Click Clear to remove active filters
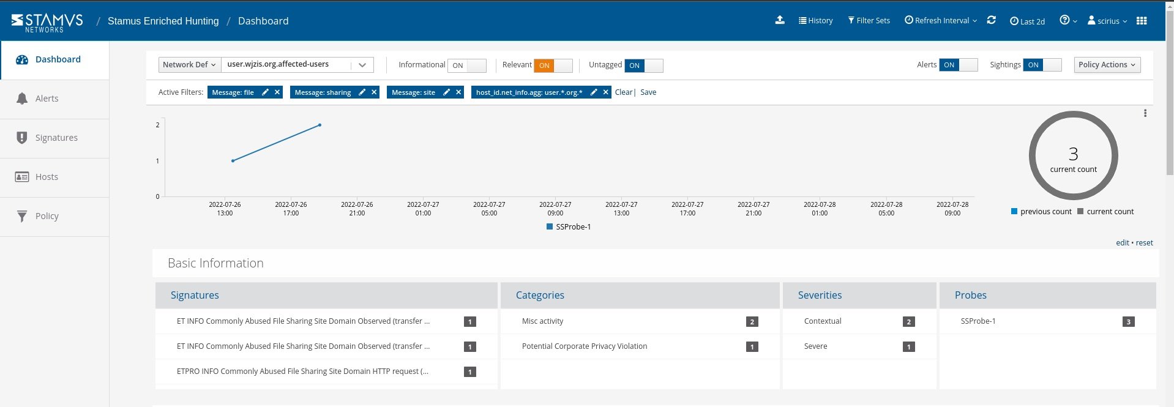Viewport: 1174px width, 407px height. tap(624, 92)
